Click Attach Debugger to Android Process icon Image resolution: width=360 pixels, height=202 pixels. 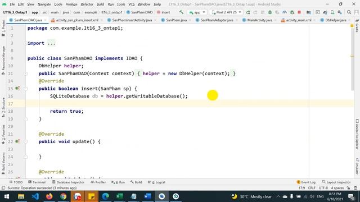[x=292, y=12]
